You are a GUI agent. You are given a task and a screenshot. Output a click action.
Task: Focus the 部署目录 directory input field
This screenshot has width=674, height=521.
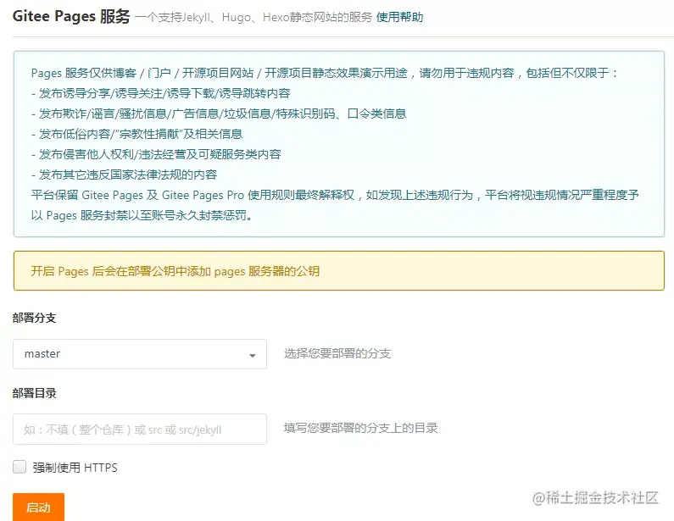140,430
